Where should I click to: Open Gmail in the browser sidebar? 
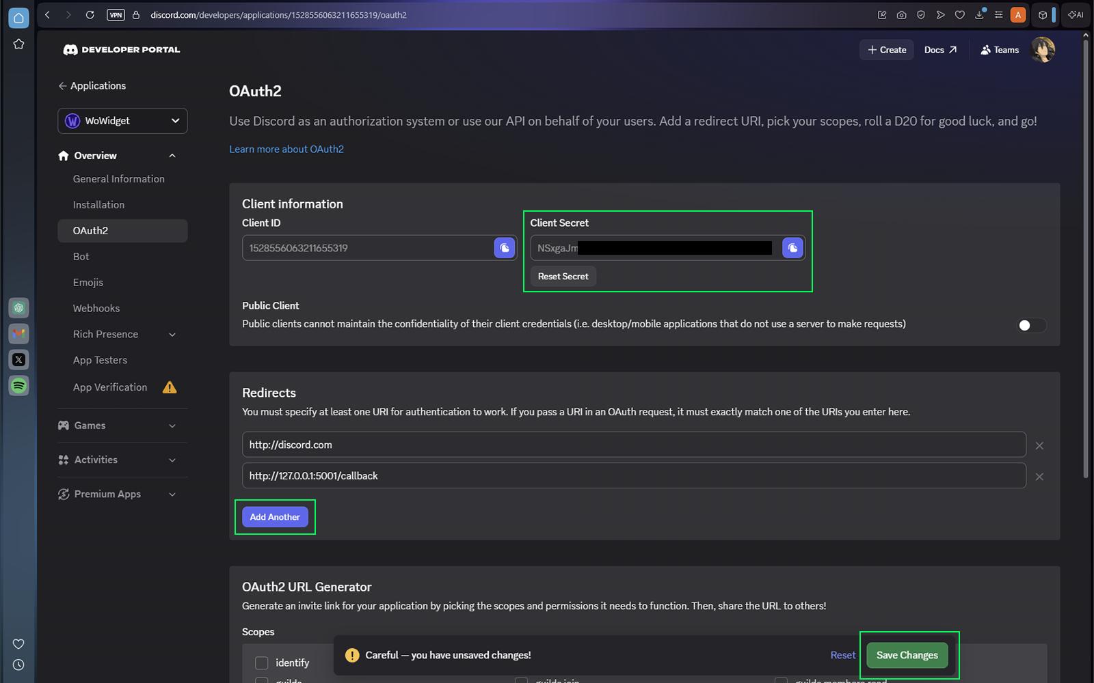18,334
